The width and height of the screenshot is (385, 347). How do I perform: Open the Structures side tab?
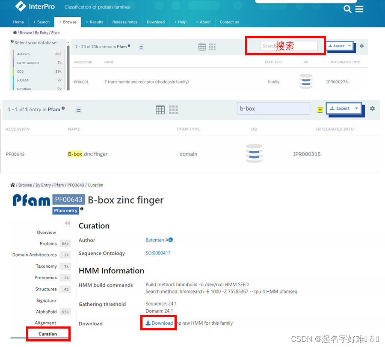click(46, 289)
